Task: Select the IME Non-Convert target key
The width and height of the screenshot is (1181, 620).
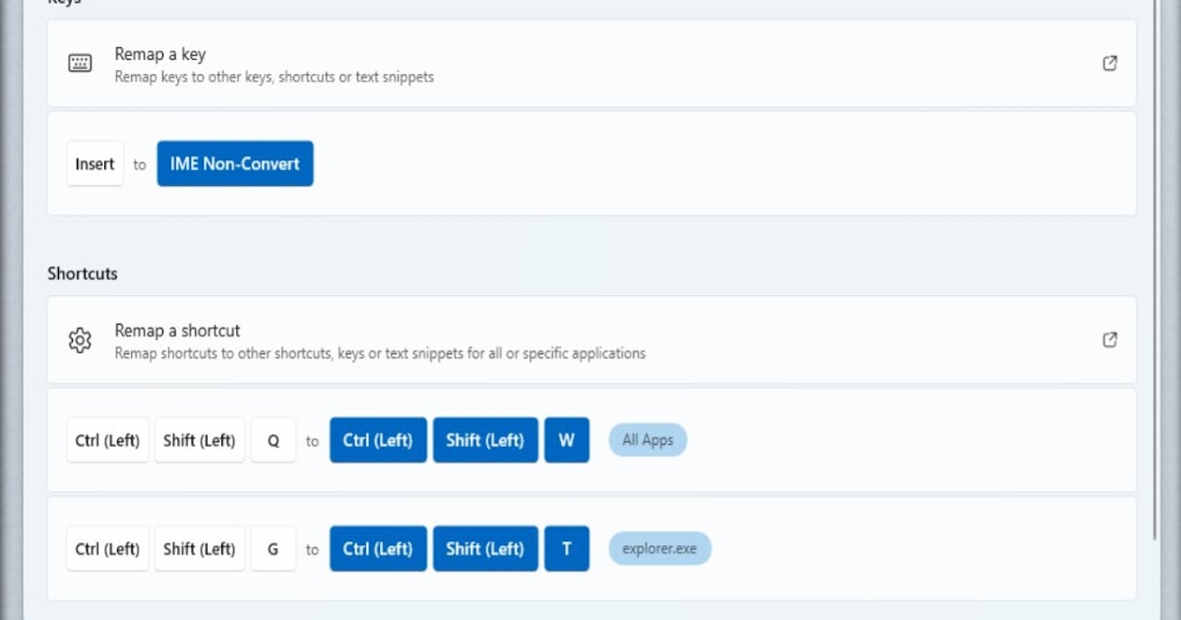Action: 235,164
